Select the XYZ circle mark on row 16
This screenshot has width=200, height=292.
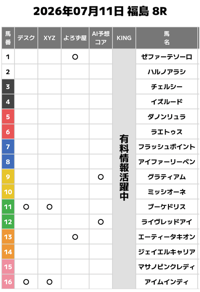[x=49, y=282]
